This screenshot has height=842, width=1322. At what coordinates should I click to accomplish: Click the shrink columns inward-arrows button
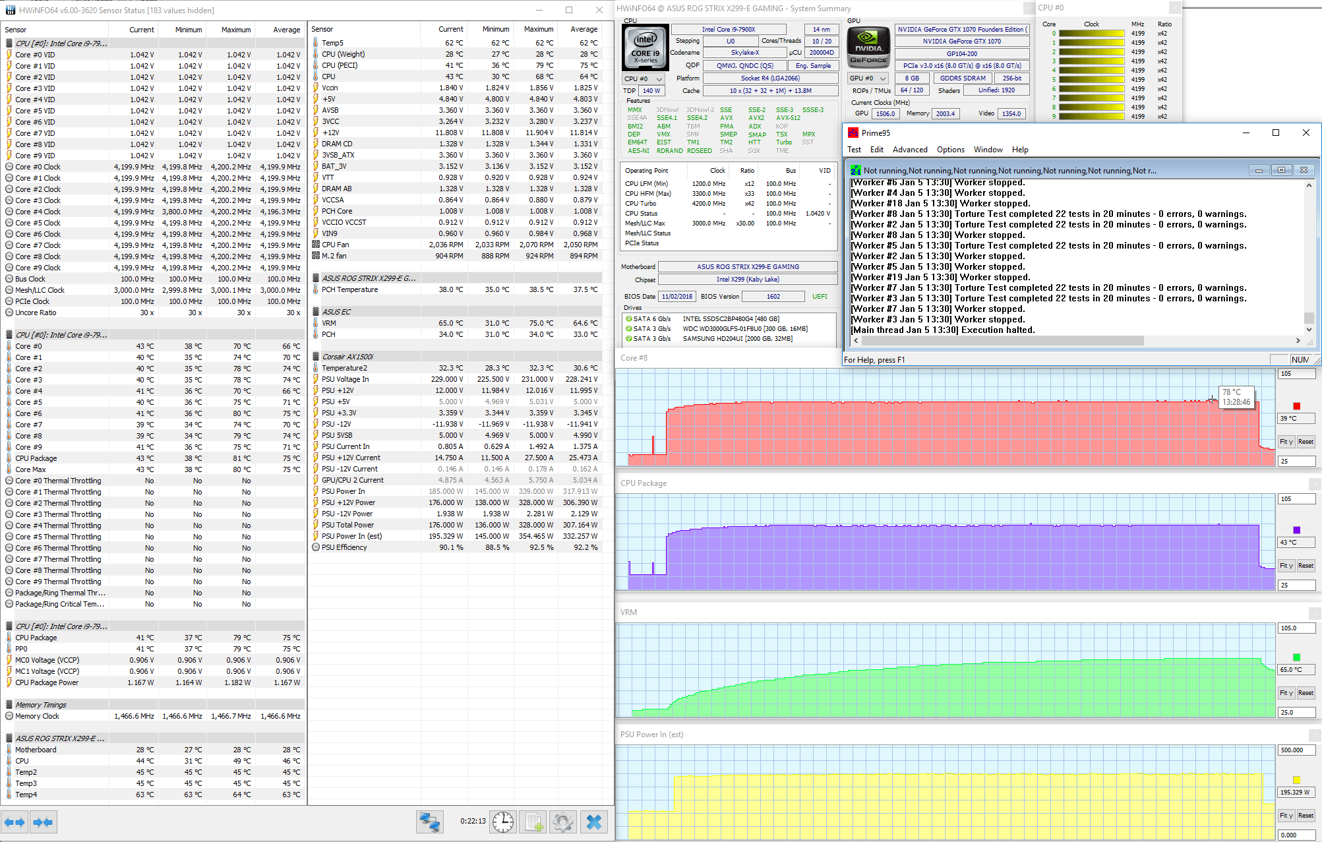coord(43,822)
